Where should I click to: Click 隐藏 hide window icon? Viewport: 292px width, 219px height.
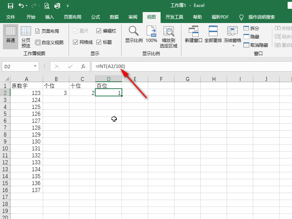(251, 37)
